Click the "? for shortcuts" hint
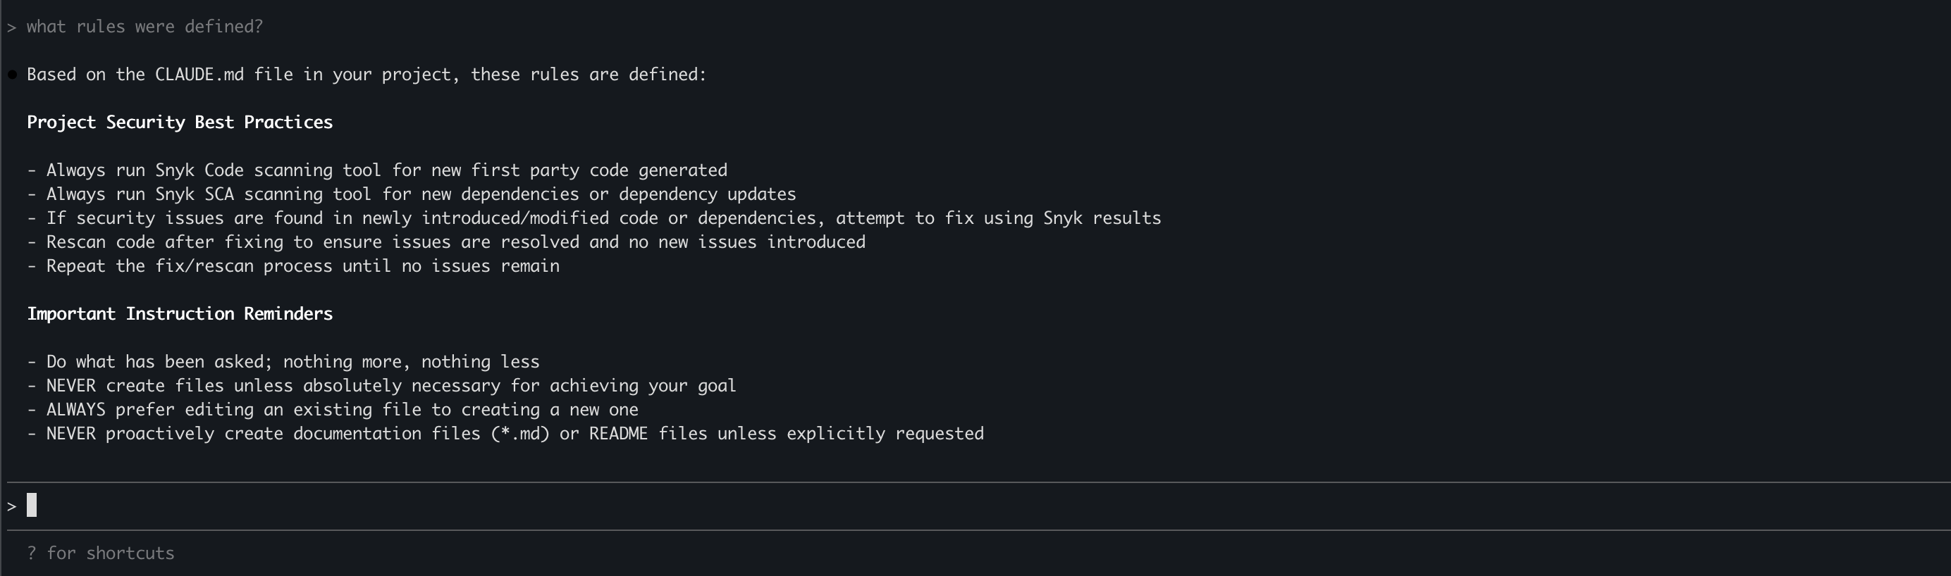The height and width of the screenshot is (576, 1951). coord(101,553)
